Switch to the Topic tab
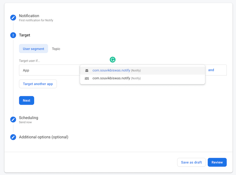Image resolution: width=236 pixels, height=175 pixels. [56, 49]
